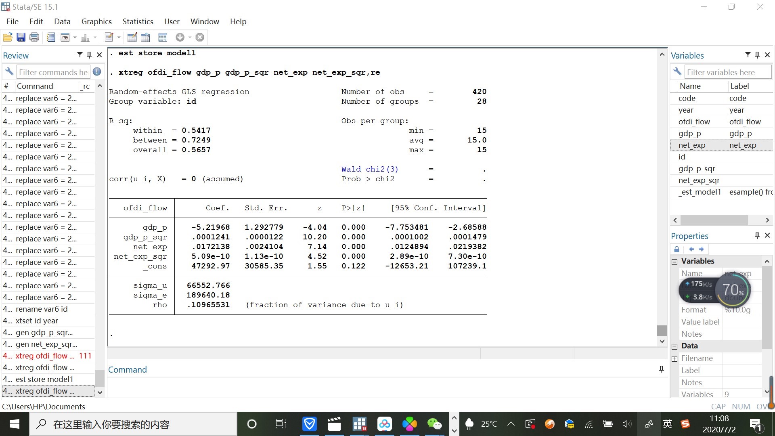The height and width of the screenshot is (436, 775).
Task: Open the Graphics menu
Action: pos(96,21)
